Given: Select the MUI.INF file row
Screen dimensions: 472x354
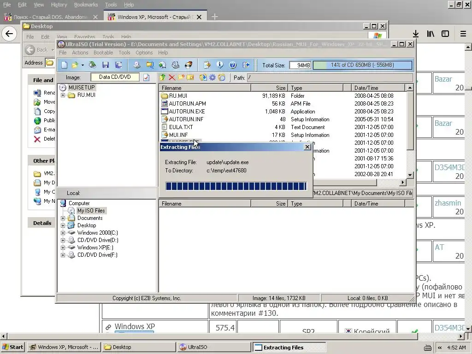Looking at the screenshot, I should click(x=283, y=135).
